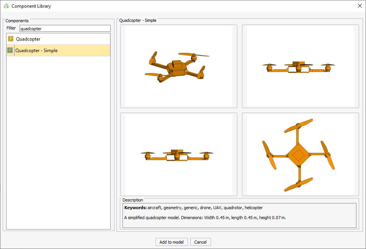366x249 pixels.
Task: Close the Component Library dialog
Action: click(x=359, y=6)
